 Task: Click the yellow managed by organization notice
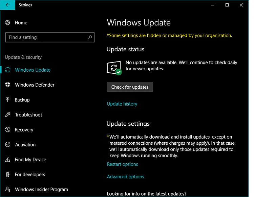tap(169, 35)
